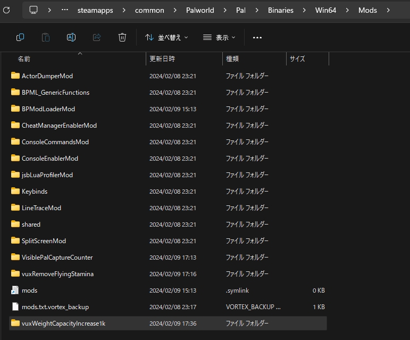Expand chevron after Win64 breadcrumb
The height and width of the screenshot is (340, 410).
pos(347,10)
